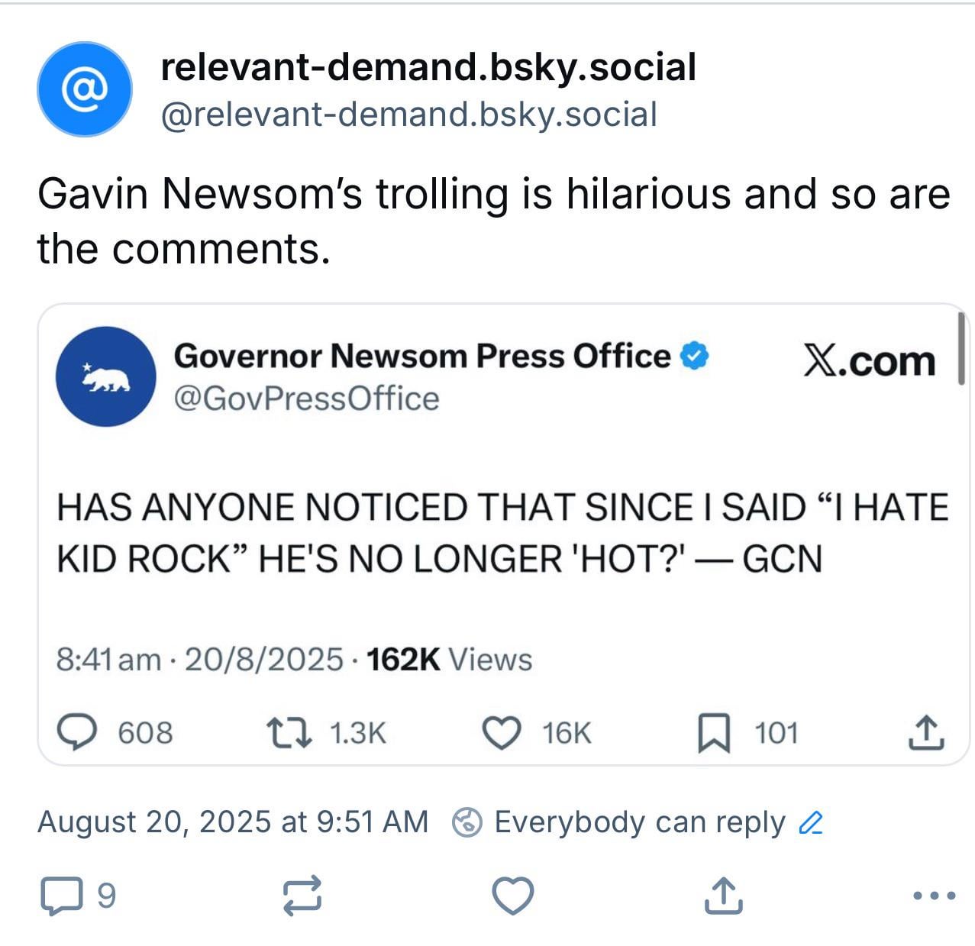This screenshot has width=975, height=946.
Task: Click the embedded tweet's 608 comments icon
Action: 78,733
